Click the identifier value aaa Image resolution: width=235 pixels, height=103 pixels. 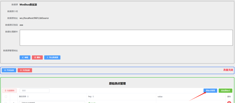pos(21,25)
